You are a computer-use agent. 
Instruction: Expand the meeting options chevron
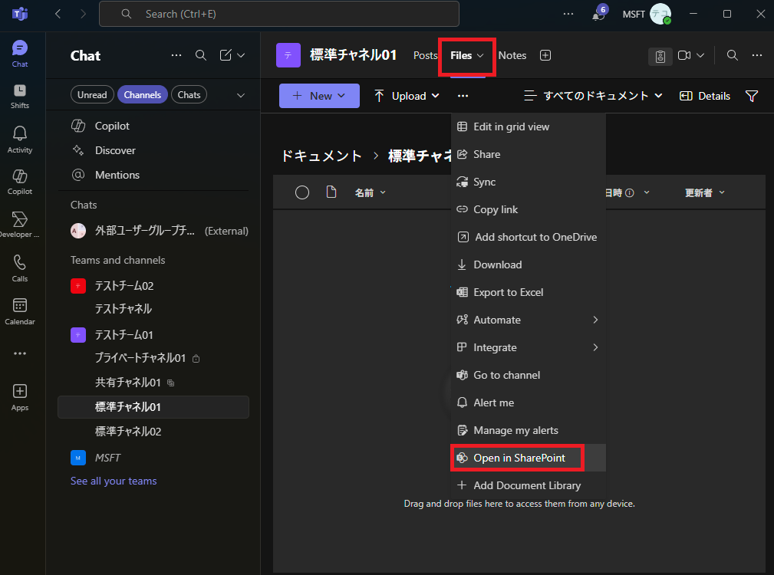coord(700,55)
